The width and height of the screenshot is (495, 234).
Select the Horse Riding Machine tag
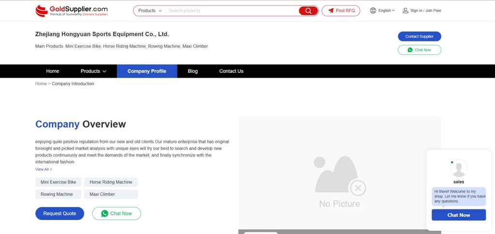click(111, 182)
